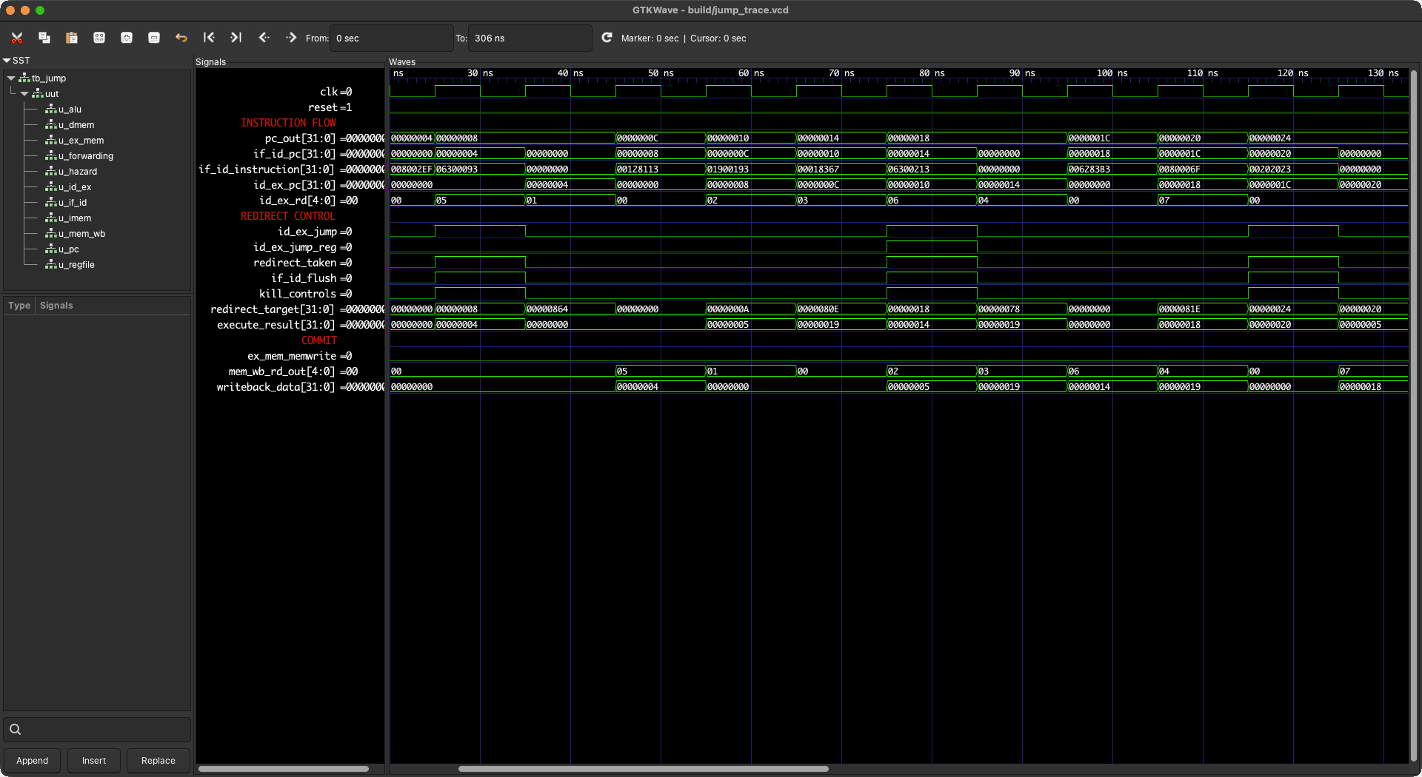Select u_imem in the SST tree
Image resolution: width=1422 pixels, height=777 pixels.
tap(75, 218)
